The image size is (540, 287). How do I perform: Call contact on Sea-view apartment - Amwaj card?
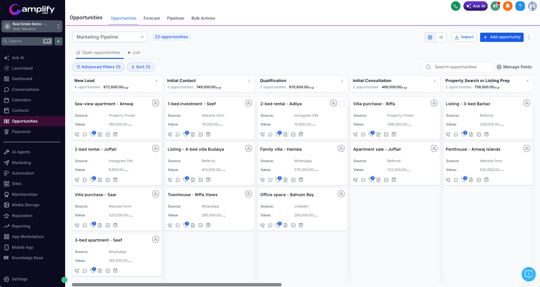pyautogui.click(x=77, y=134)
